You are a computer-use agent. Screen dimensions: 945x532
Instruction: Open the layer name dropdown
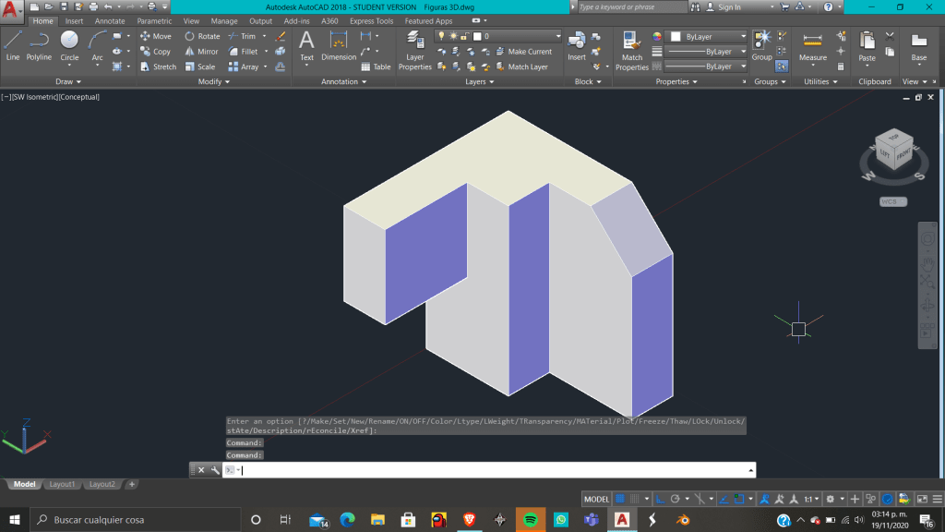[x=517, y=36]
